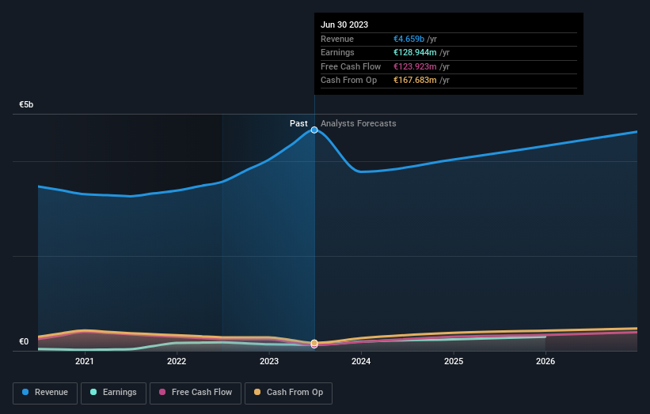
Task: Select the 2026 axis label
Action: 545,361
